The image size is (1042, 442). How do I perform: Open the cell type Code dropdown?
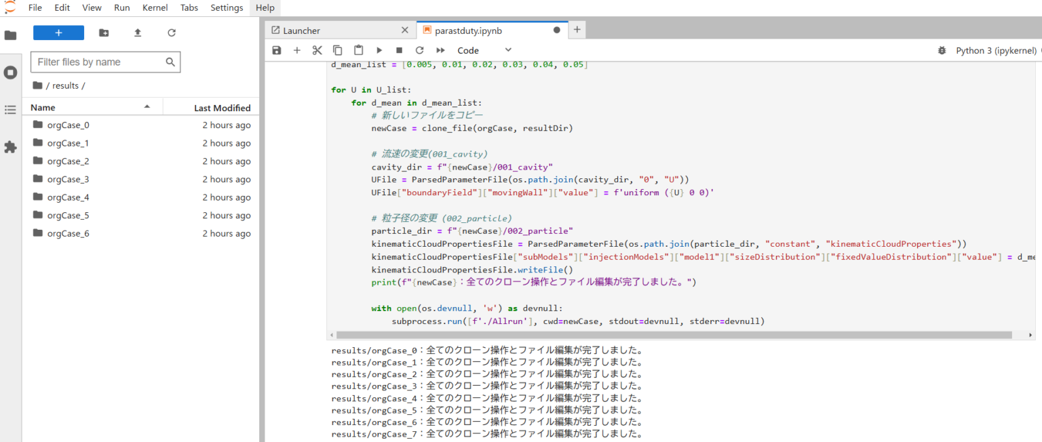tap(484, 50)
